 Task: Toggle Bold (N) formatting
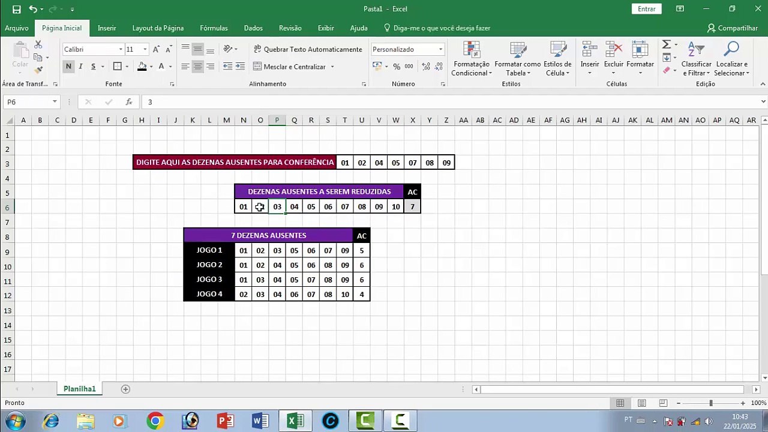tap(68, 67)
